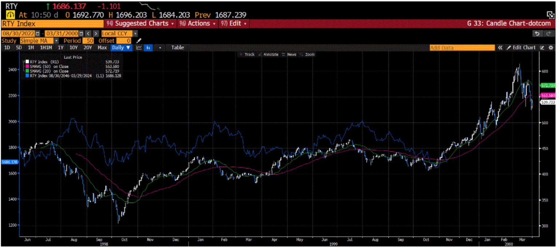
Task: Click the calendar icon beside the 08/30/2022 date
Action: (x=37, y=33)
